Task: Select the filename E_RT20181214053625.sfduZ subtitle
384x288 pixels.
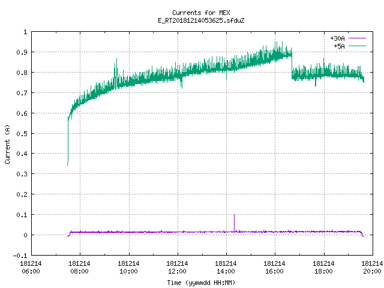Action: click(201, 20)
